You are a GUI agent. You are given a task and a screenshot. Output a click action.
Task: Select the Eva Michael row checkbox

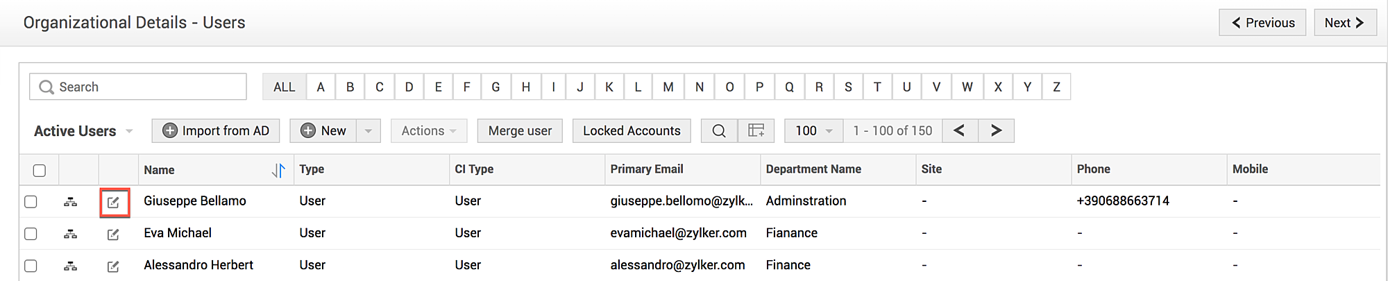pos(31,234)
